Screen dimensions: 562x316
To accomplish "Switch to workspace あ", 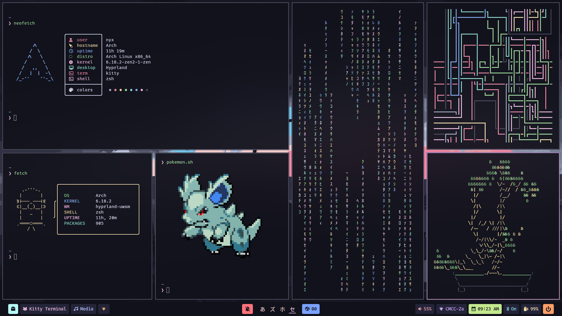I will tap(263, 309).
